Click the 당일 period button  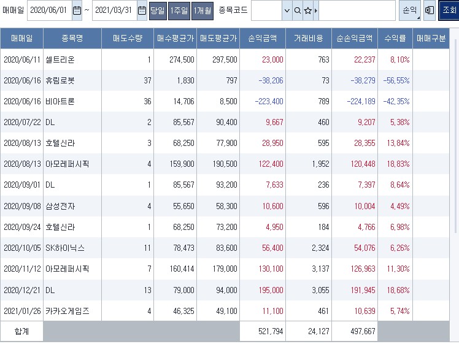point(158,11)
